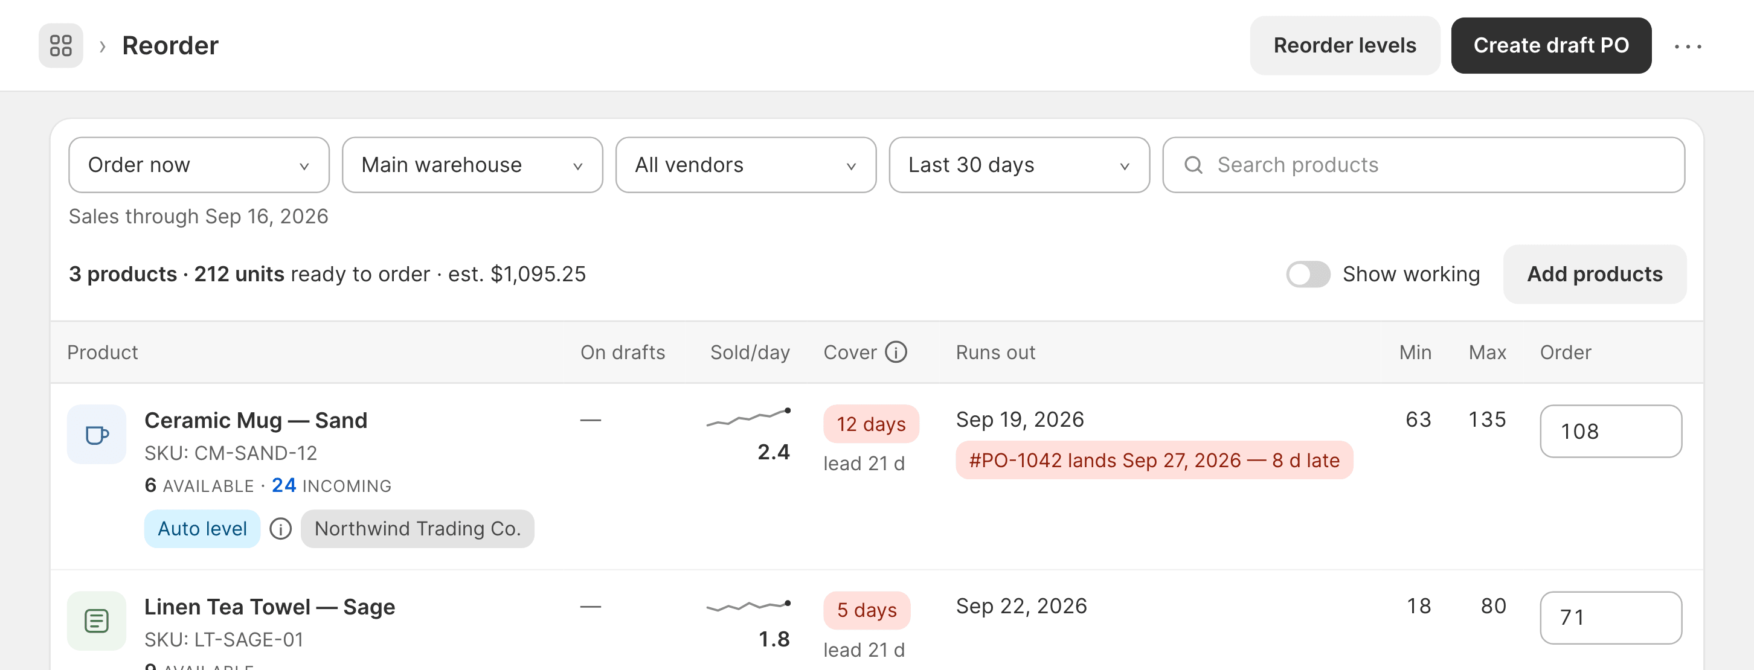Click the Ceramic Mug product icon

click(x=97, y=435)
